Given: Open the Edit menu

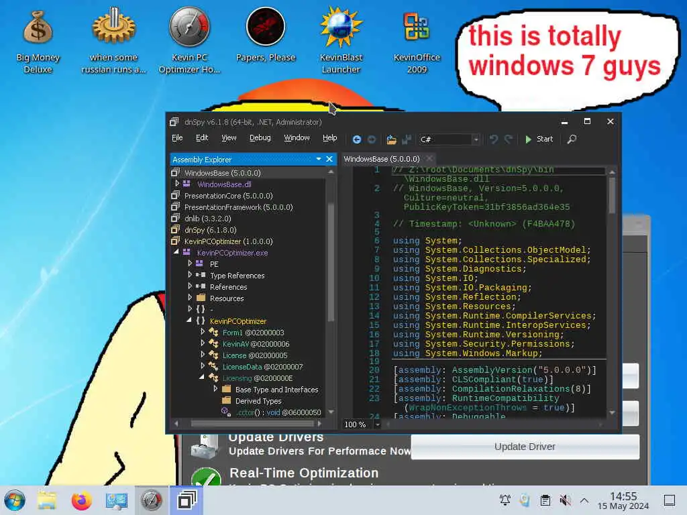Looking at the screenshot, I should (x=202, y=138).
